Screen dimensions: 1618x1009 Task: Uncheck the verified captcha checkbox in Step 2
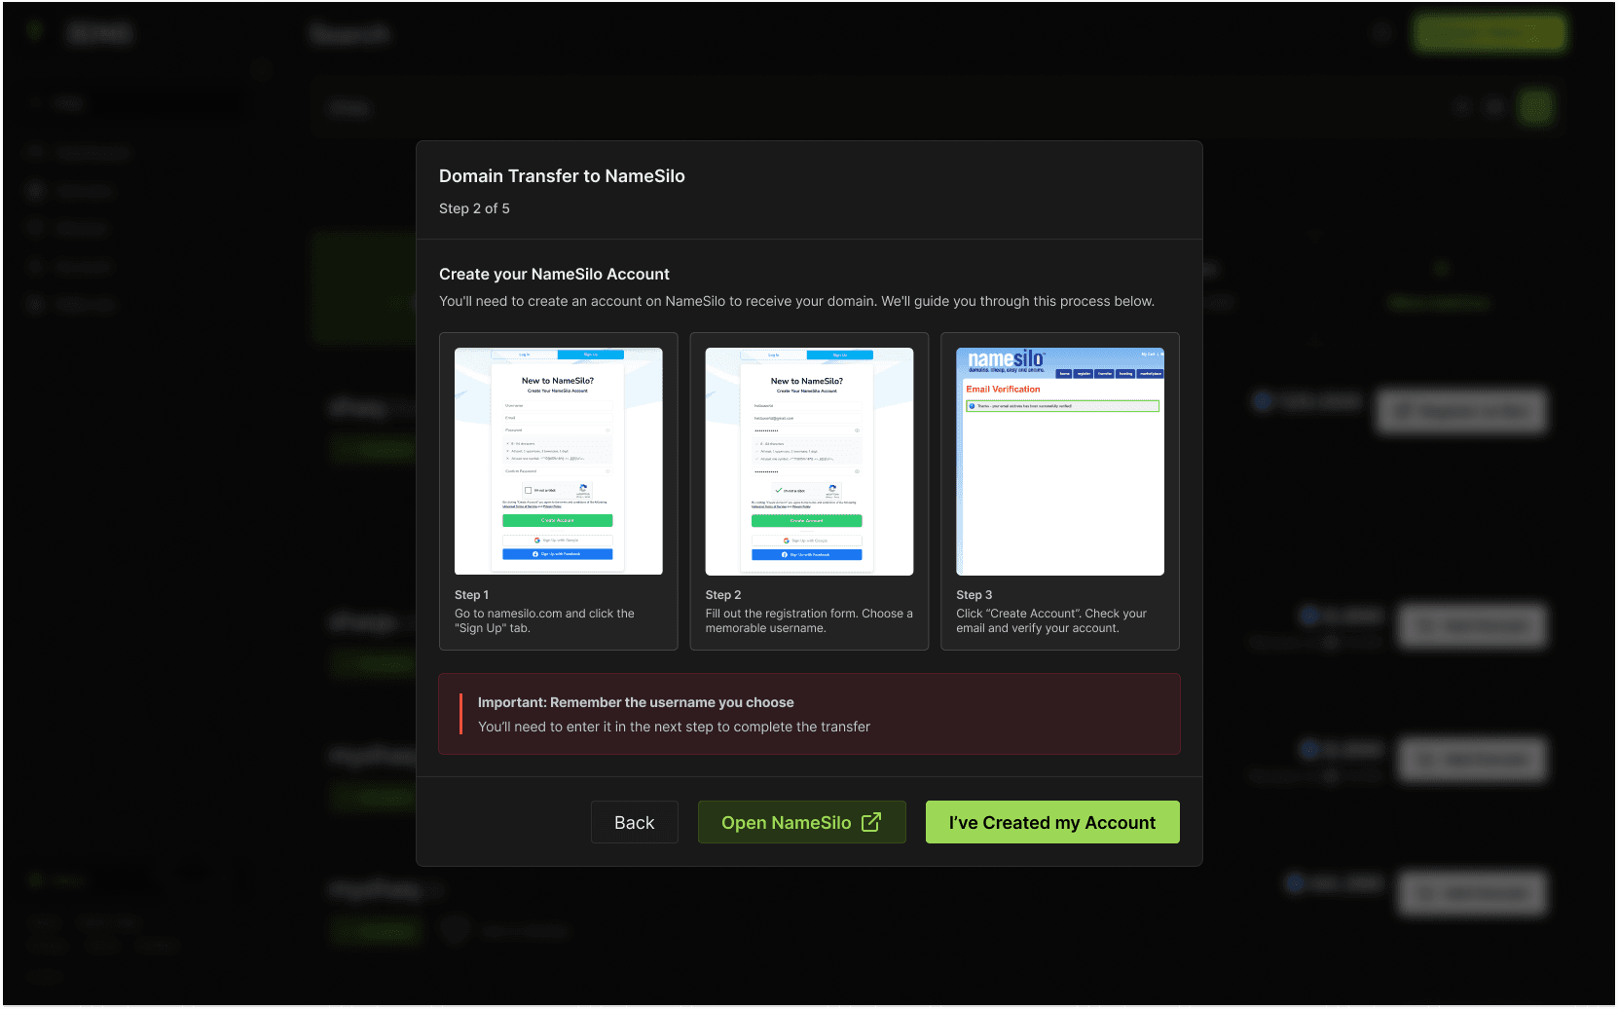tap(777, 489)
